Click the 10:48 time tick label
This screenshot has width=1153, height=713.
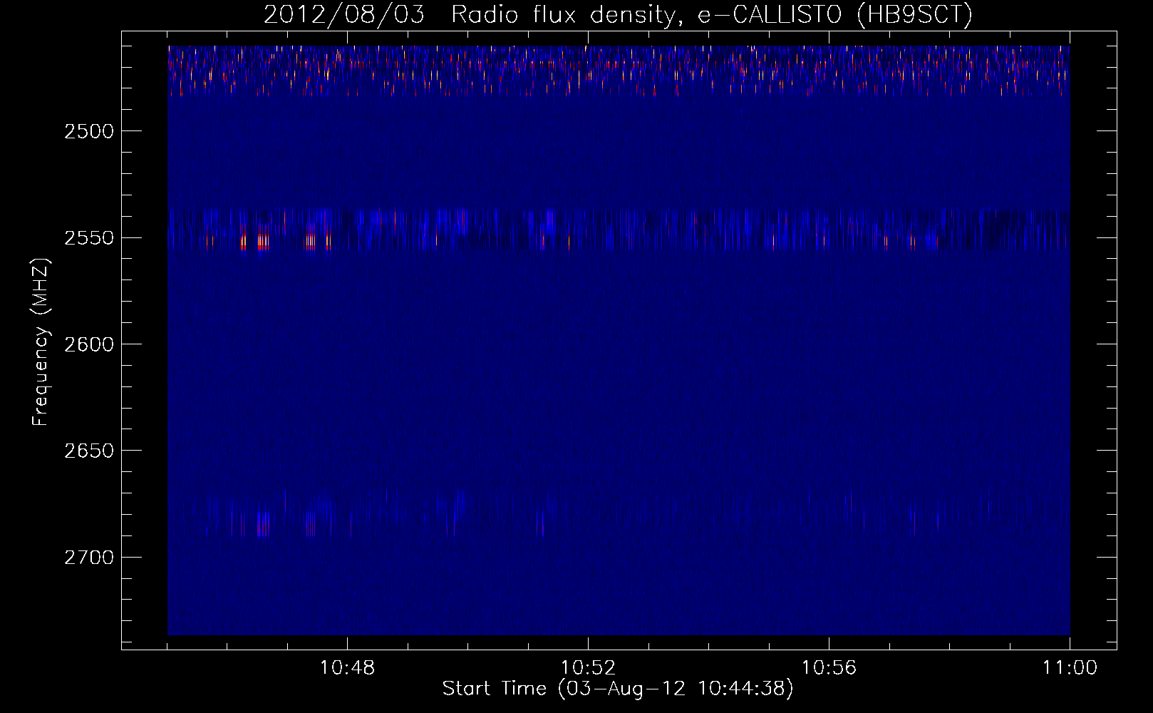(348, 668)
